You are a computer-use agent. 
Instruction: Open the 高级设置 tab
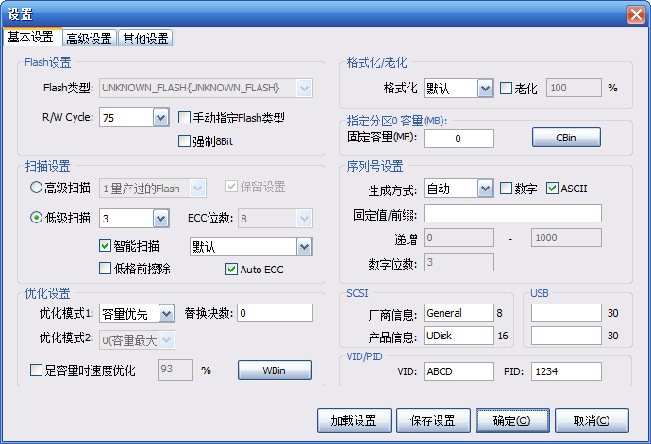pyautogui.click(x=90, y=39)
